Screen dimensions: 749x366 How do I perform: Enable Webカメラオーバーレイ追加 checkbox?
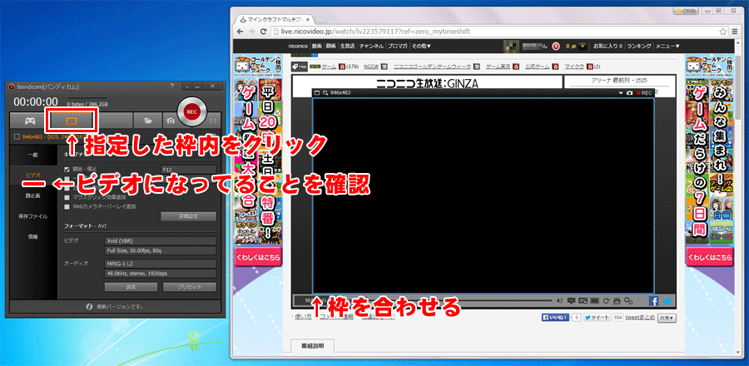[67, 206]
